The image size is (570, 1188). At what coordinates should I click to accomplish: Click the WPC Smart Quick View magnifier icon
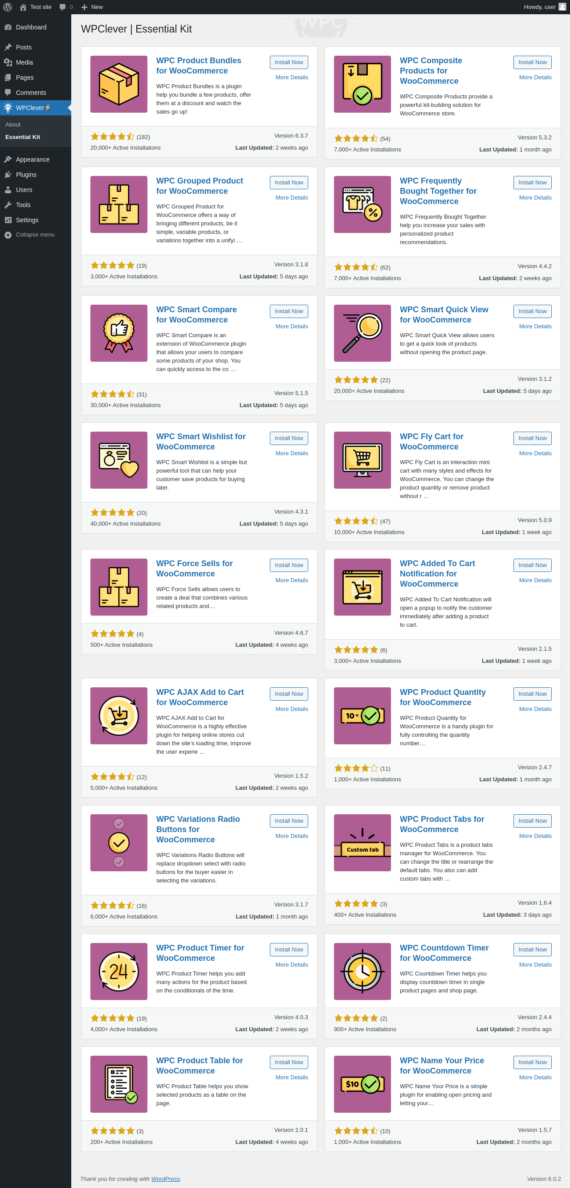point(362,333)
